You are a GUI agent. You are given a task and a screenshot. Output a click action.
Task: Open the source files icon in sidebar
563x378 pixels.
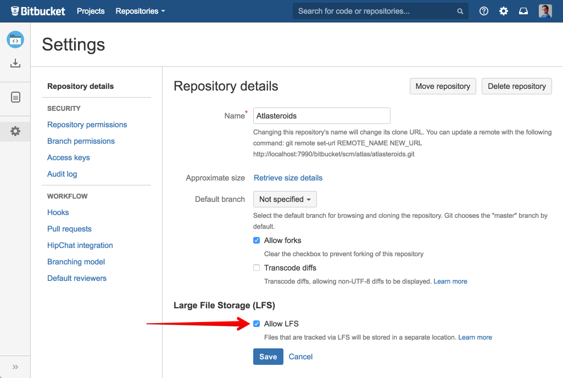[x=15, y=97]
